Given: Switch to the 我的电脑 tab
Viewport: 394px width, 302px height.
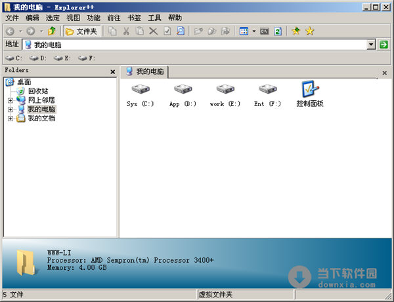Looking at the screenshot, I should (144, 72).
